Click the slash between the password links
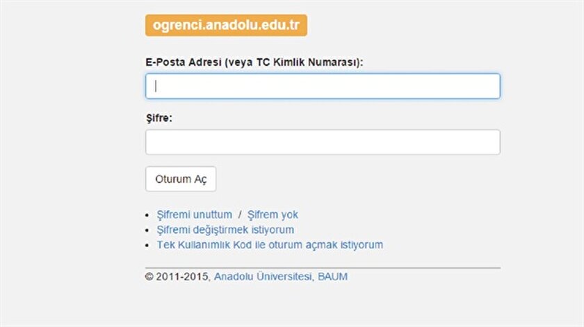The height and width of the screenshot is (327, 584). tap(240, 215)
